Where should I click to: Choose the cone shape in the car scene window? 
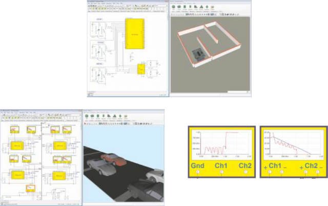(108, 116)
